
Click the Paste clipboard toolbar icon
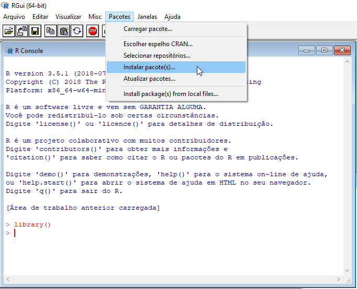click(64, 30)
